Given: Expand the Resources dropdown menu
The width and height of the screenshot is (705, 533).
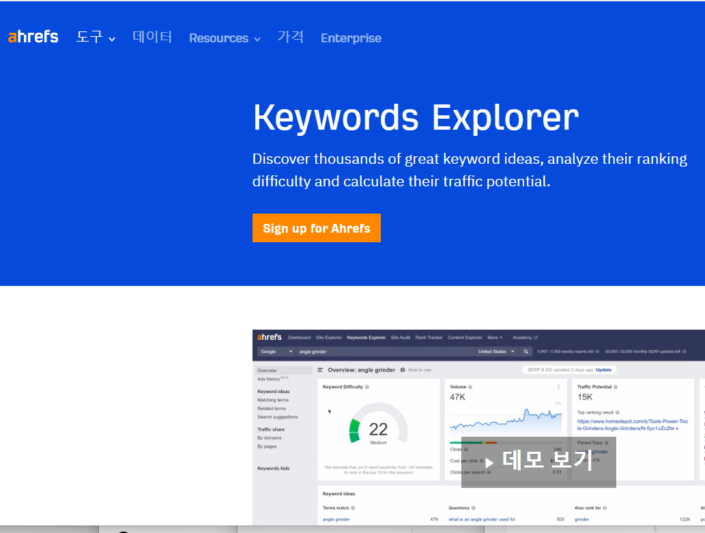Looking at the screenshot, I should 225,38.
